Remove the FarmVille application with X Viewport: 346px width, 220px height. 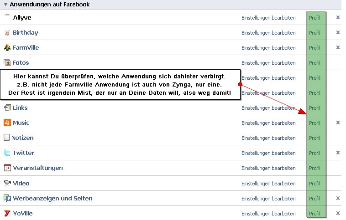click(338, 47)
